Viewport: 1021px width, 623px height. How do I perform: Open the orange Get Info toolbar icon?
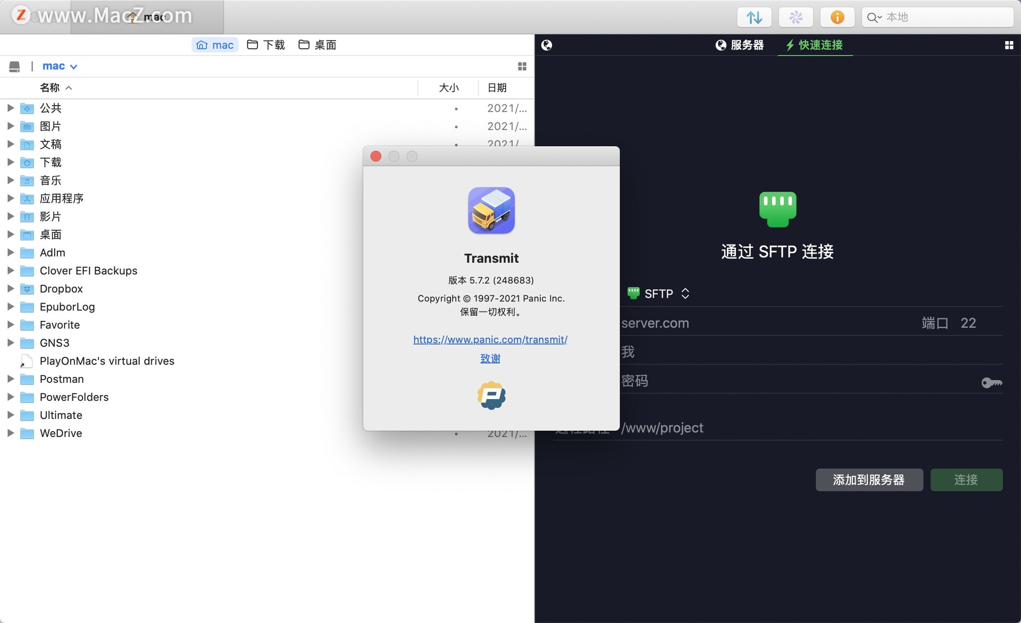pyautogui.click(x=837, y=17)
